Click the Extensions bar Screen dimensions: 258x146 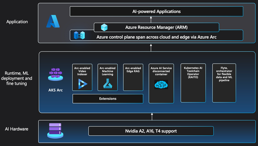tap(108, 99)
